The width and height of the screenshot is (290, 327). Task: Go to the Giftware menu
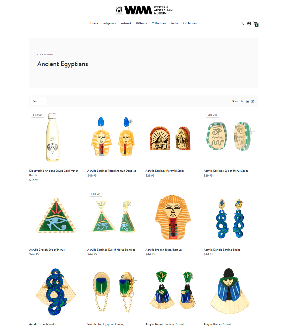(x=142, y=23)
